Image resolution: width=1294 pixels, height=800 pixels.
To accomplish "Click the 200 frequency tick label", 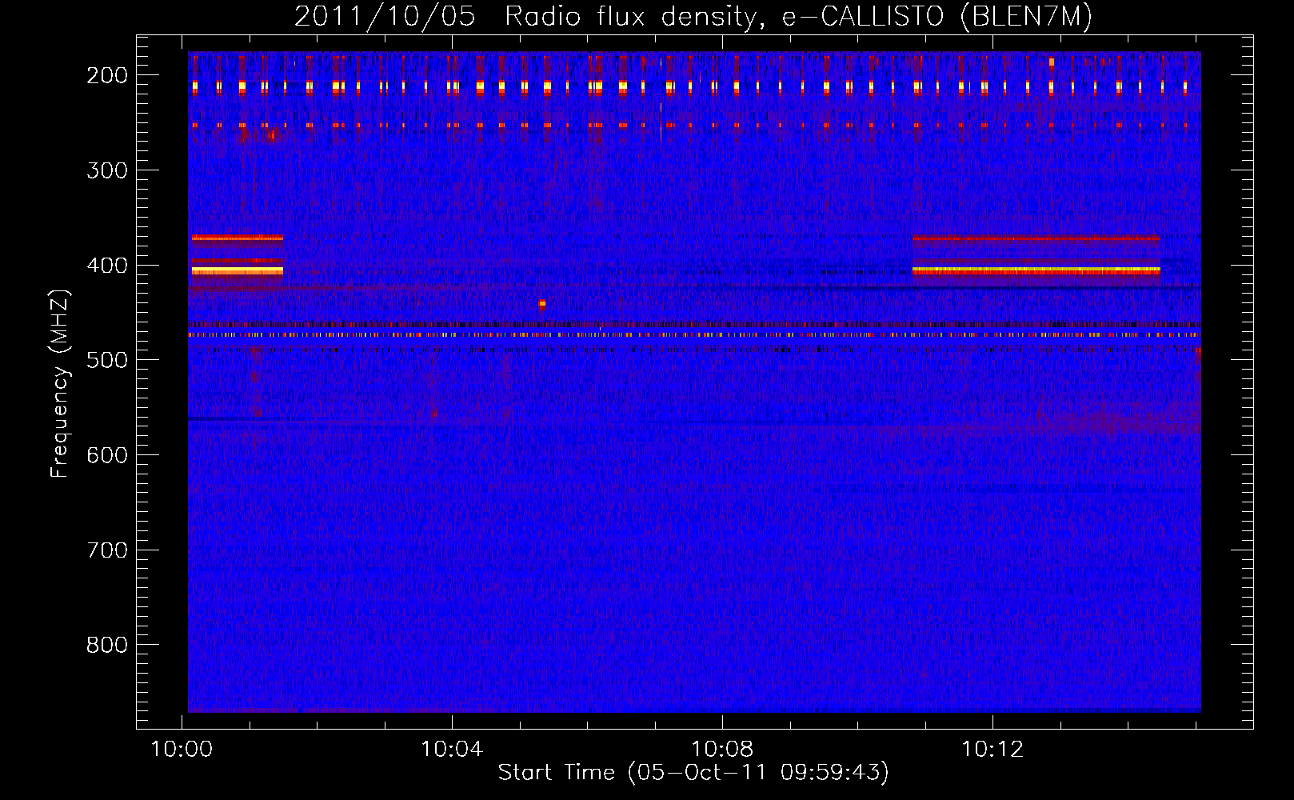I will (x=107, y=75).
